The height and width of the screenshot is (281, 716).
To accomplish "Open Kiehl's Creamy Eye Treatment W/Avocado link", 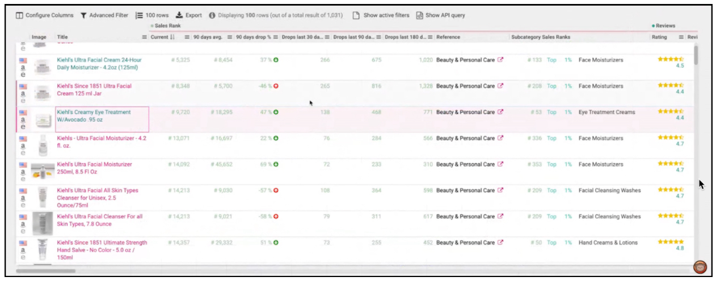I will pos(94,116).
